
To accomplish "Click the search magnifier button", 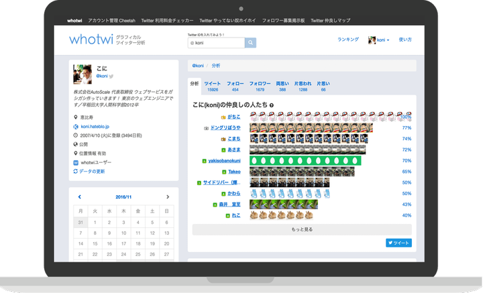I will click(250, 43).
